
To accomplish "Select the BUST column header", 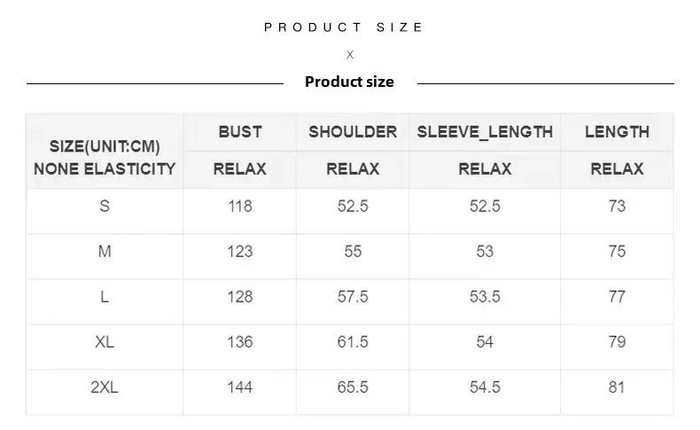I will pos(240,132).
